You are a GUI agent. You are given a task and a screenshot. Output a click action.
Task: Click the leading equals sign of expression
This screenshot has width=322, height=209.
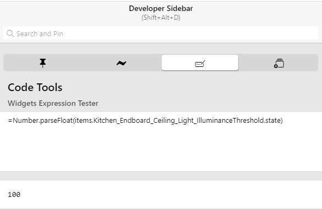[x=10, y=120]
